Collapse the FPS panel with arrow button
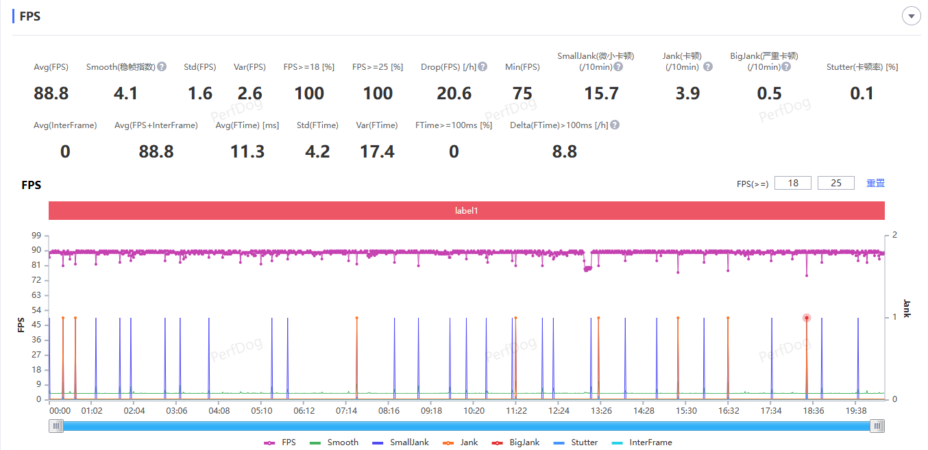Screen dimensions: 928x450 (x=911, y=16)
